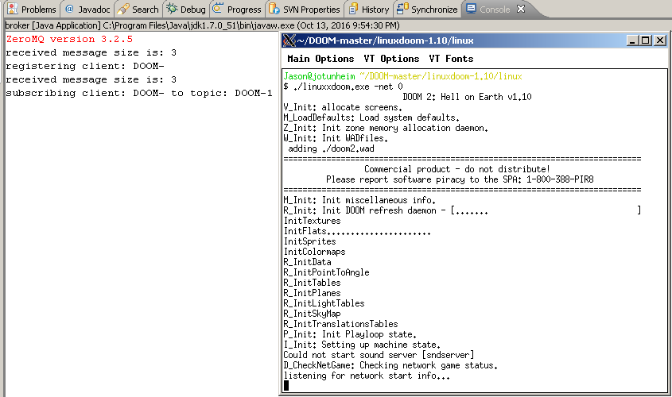Click 'Could not start sound server' line
672x397 pixels.
click(x=379, y=355)
